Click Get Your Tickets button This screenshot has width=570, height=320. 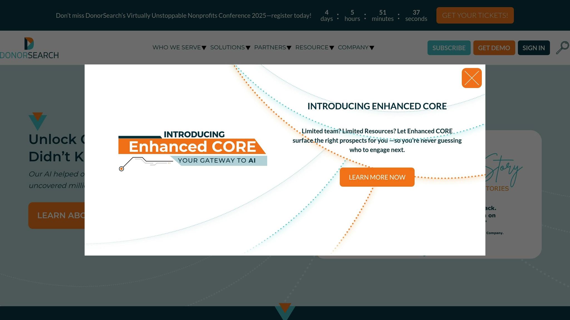[475, 15]
